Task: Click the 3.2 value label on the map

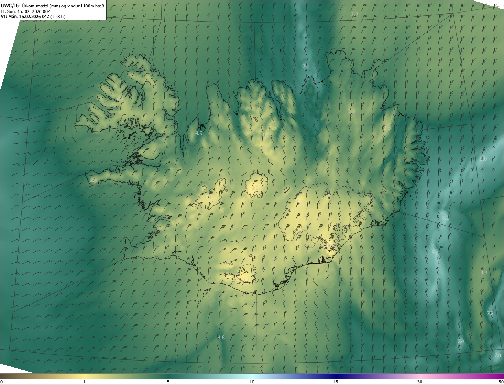Action: click(x=354, y=14)
